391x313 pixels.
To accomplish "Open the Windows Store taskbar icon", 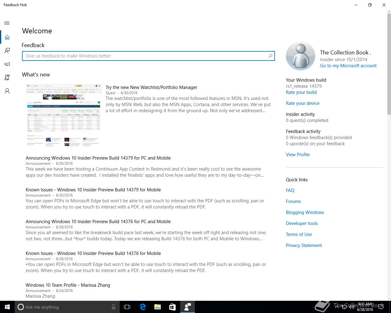I will [x=173, y=307].
